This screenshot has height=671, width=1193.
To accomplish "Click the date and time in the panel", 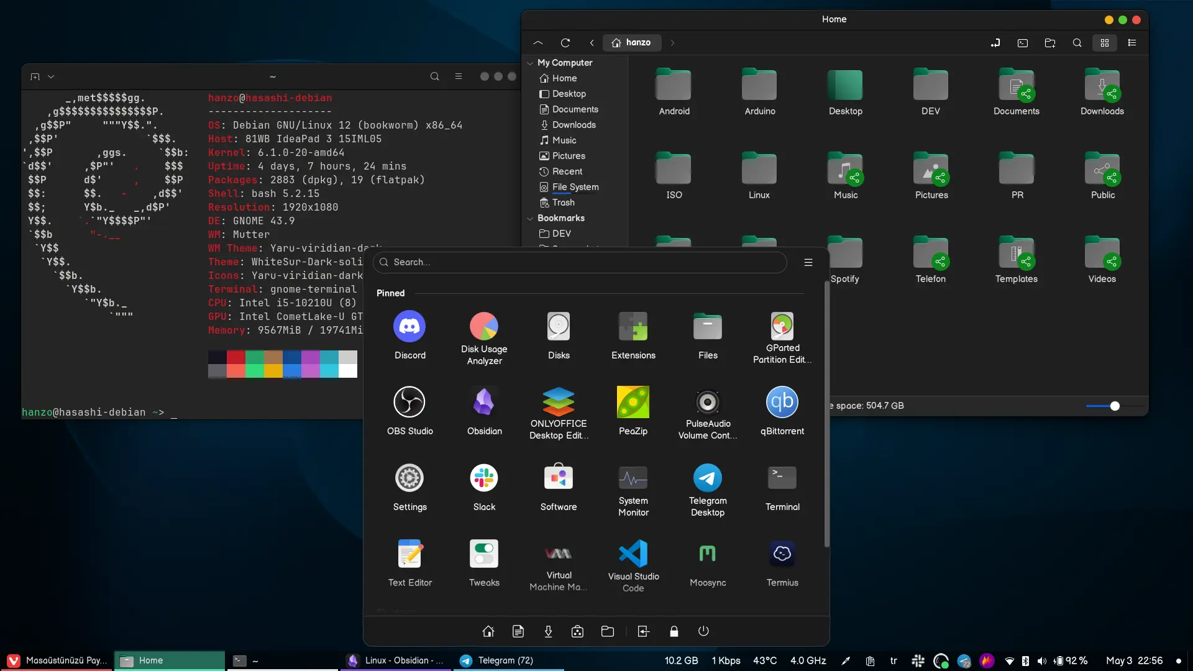I will click(1134, 660).
